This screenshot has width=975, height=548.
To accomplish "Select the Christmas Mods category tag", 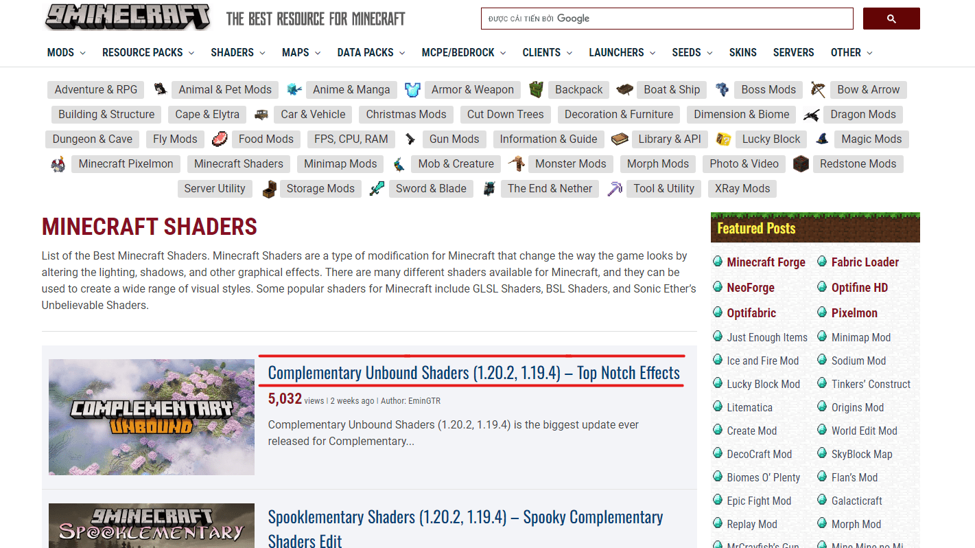I will (x=406, y=114).
